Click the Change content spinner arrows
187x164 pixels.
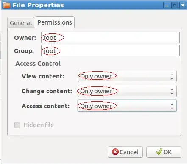click(172, 91)
